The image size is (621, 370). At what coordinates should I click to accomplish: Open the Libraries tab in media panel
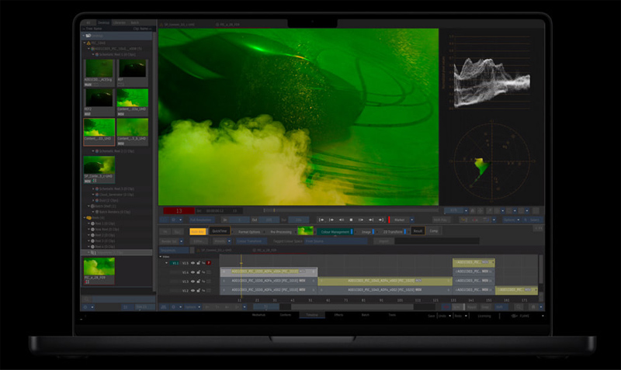121,22
